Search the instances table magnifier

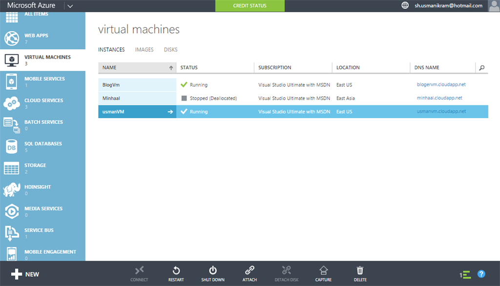[x=482, y=67]
